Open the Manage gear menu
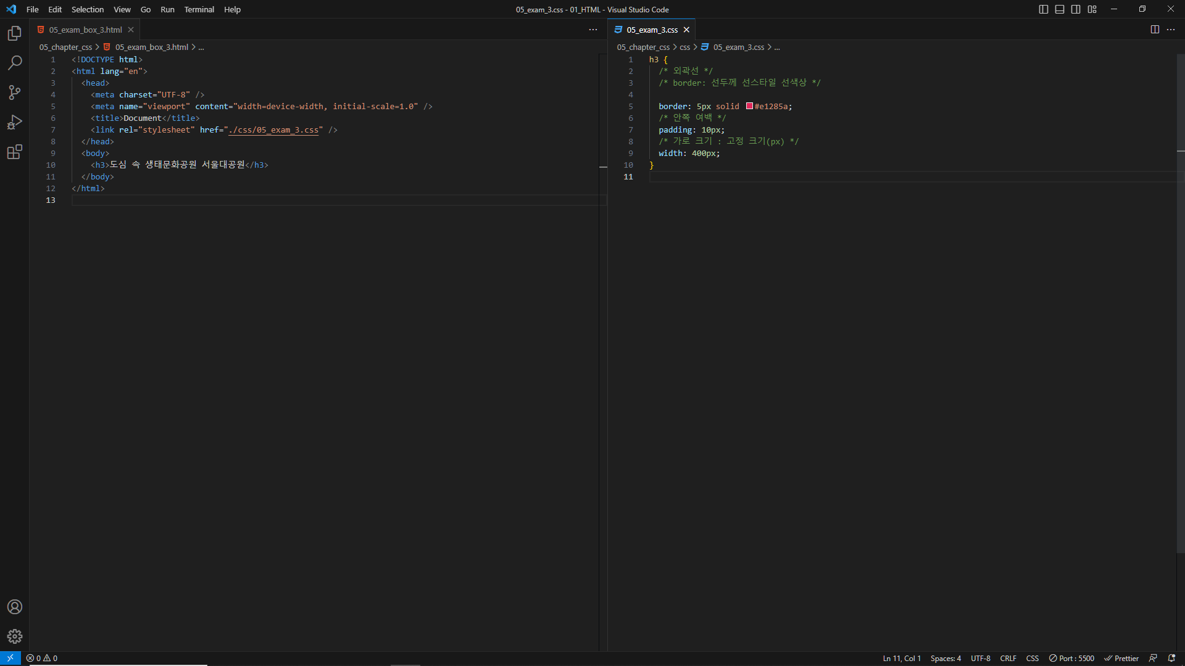The image size is (1185, 666). click(15, 636)
